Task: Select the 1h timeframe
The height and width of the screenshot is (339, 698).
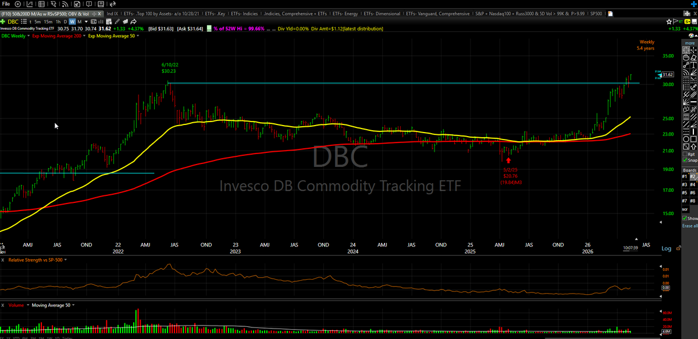Action: pyautogui.click(x=58, y=22)
